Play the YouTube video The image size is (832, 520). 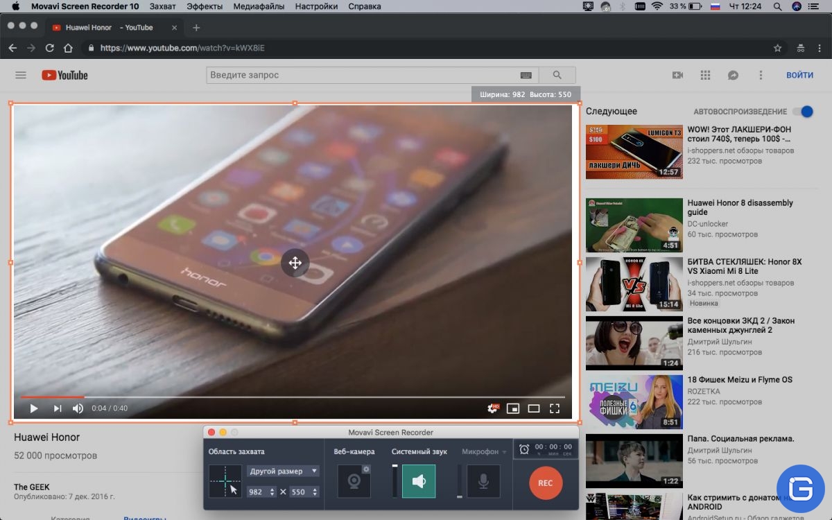(x=33, y=408)
